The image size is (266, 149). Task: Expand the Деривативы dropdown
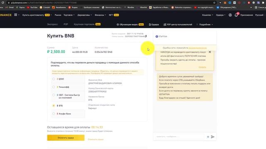[x=84, y=15]
